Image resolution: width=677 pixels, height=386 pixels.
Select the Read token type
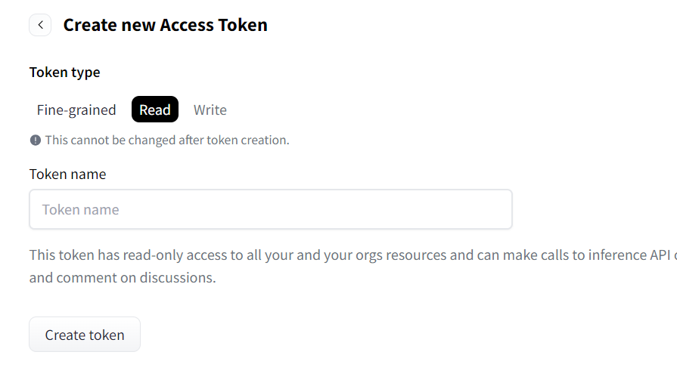155,110
